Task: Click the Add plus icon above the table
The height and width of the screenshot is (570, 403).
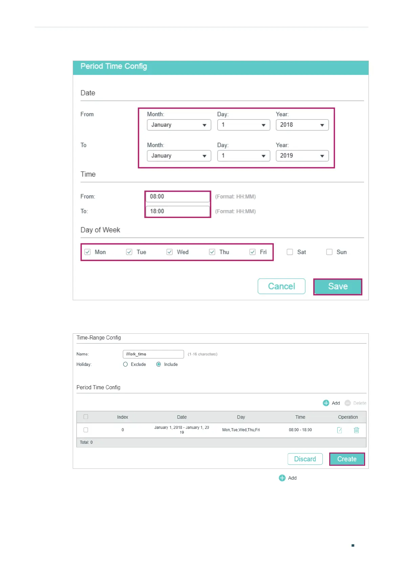Action: coord(326,403)
